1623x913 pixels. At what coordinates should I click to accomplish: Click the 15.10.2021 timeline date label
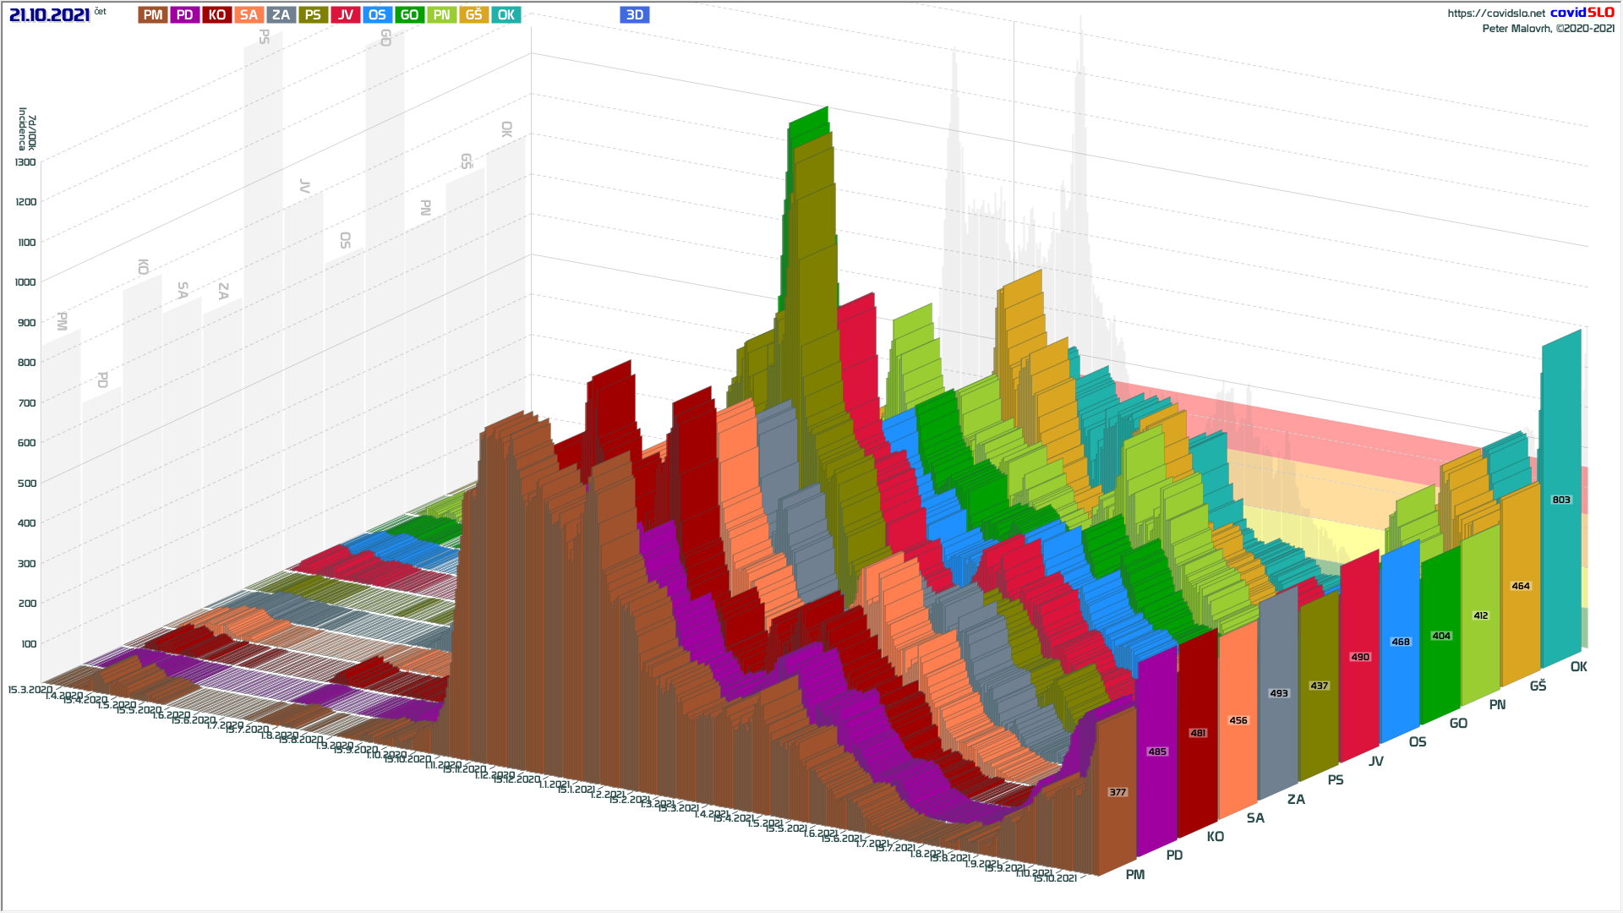click(1055, 878)
